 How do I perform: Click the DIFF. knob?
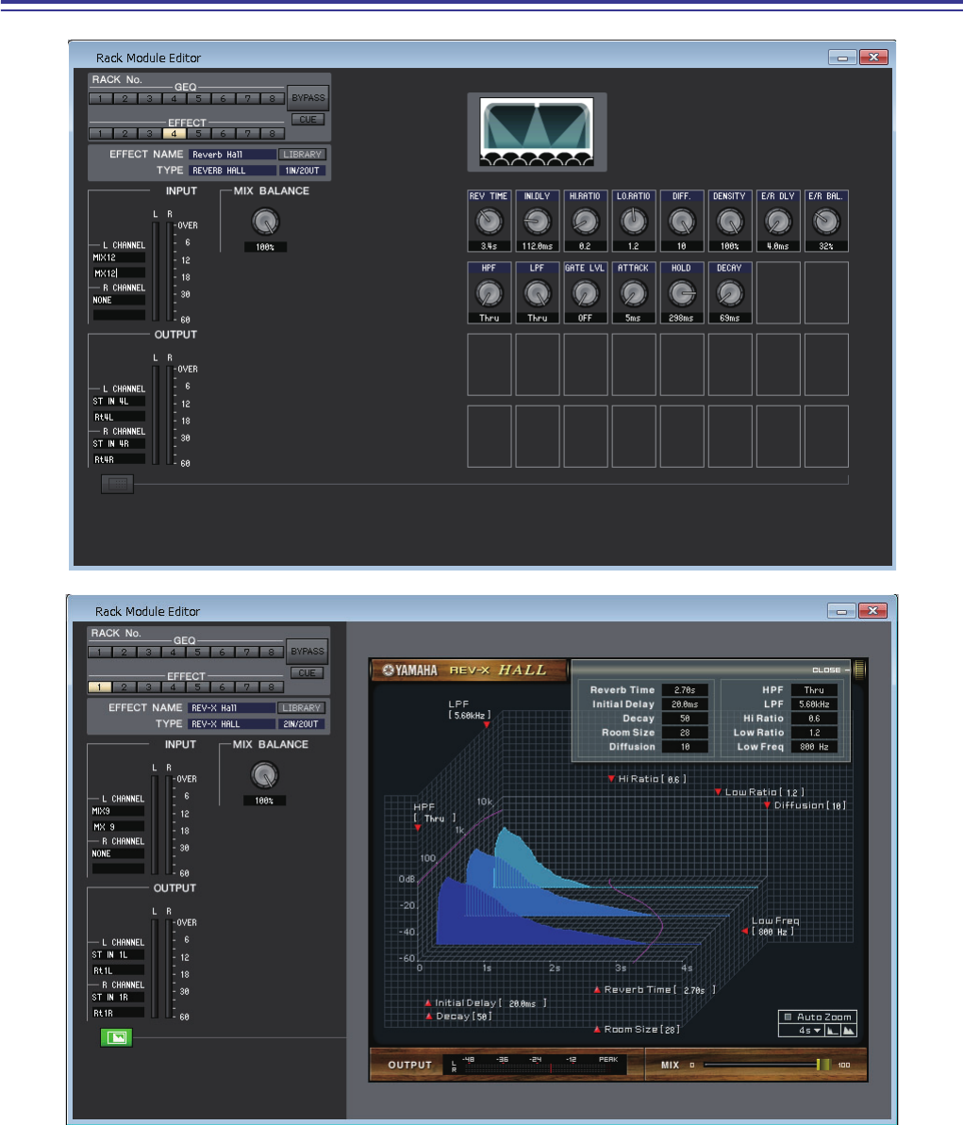pos(682,221)
